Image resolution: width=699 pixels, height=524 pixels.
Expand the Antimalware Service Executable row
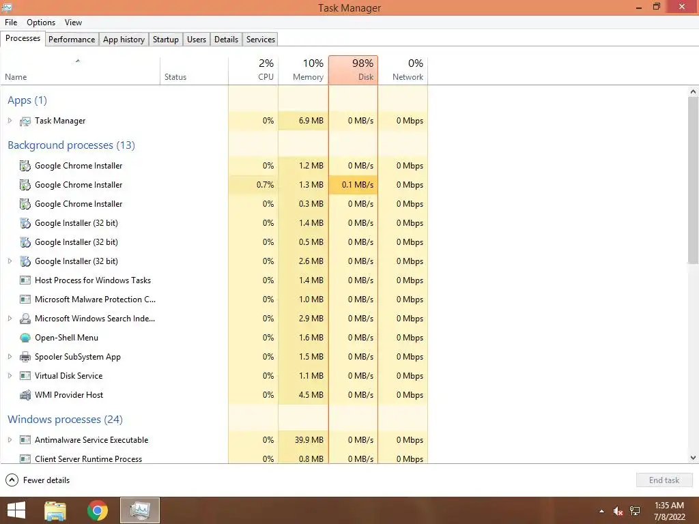[x=10, y=440]
